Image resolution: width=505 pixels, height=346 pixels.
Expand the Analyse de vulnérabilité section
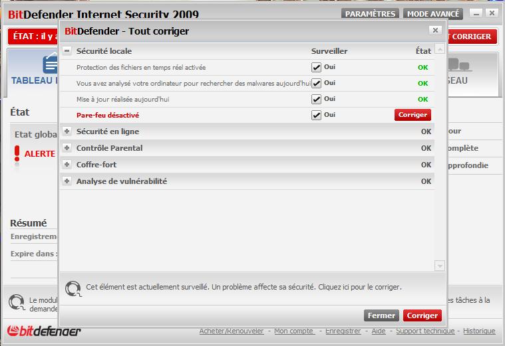[67, 181]
